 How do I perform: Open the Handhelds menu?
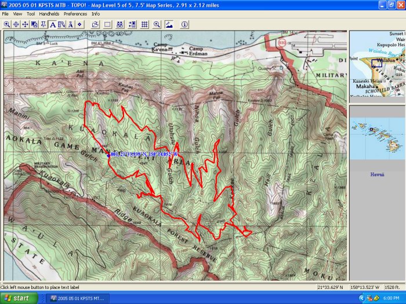pos(49,14)
